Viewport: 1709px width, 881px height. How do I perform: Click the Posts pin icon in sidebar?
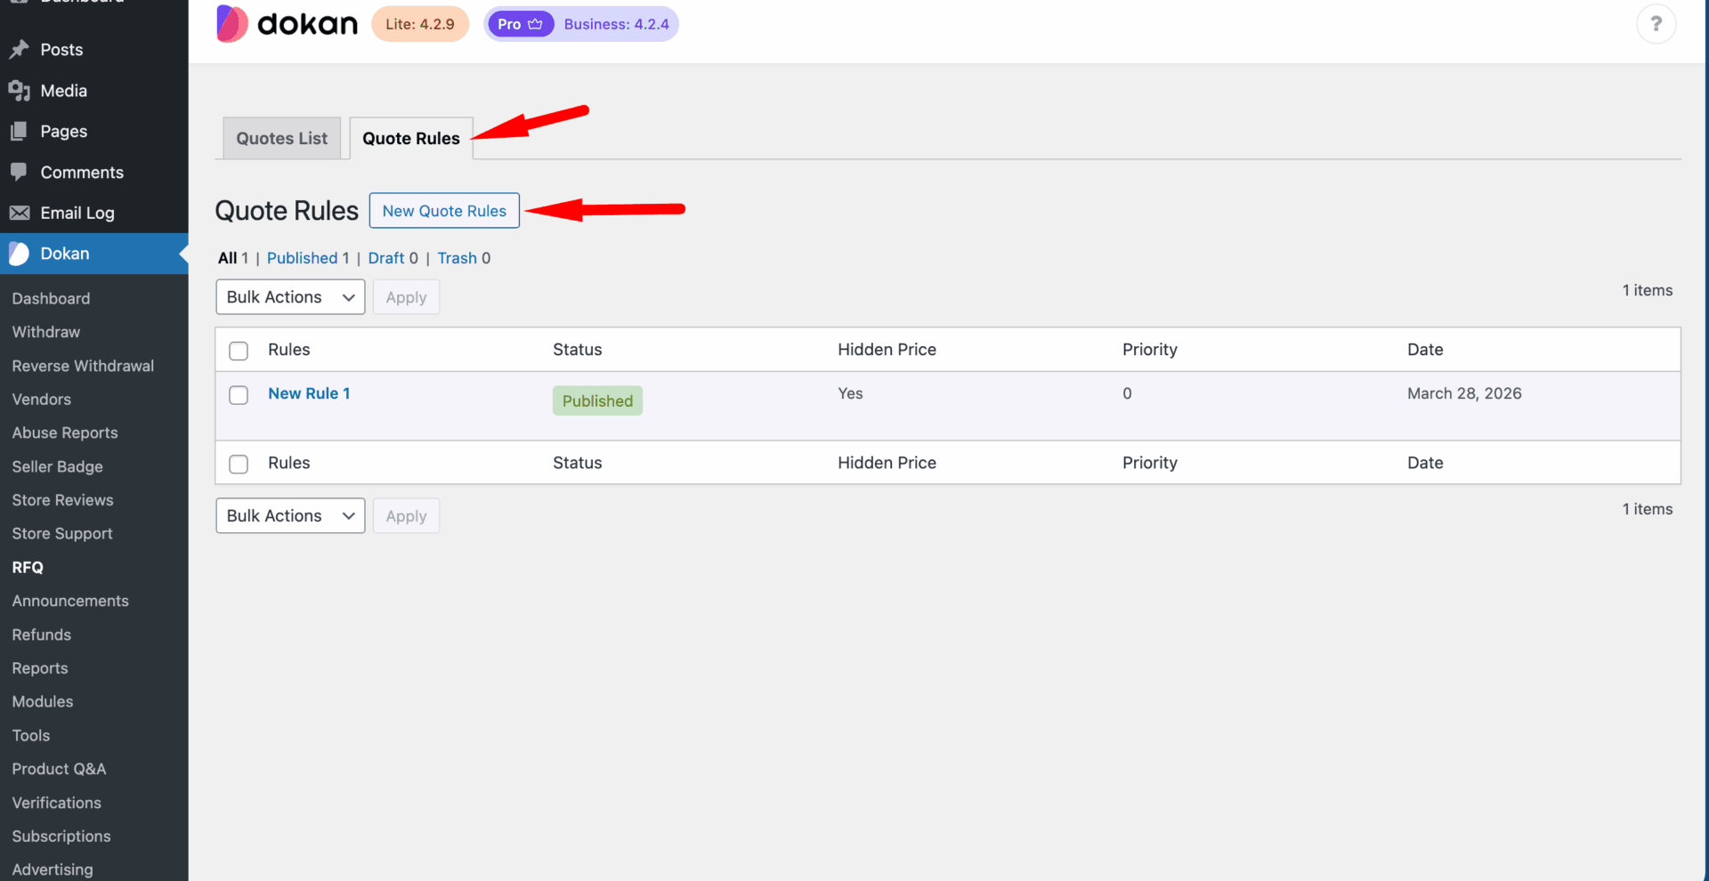[19, 50]
